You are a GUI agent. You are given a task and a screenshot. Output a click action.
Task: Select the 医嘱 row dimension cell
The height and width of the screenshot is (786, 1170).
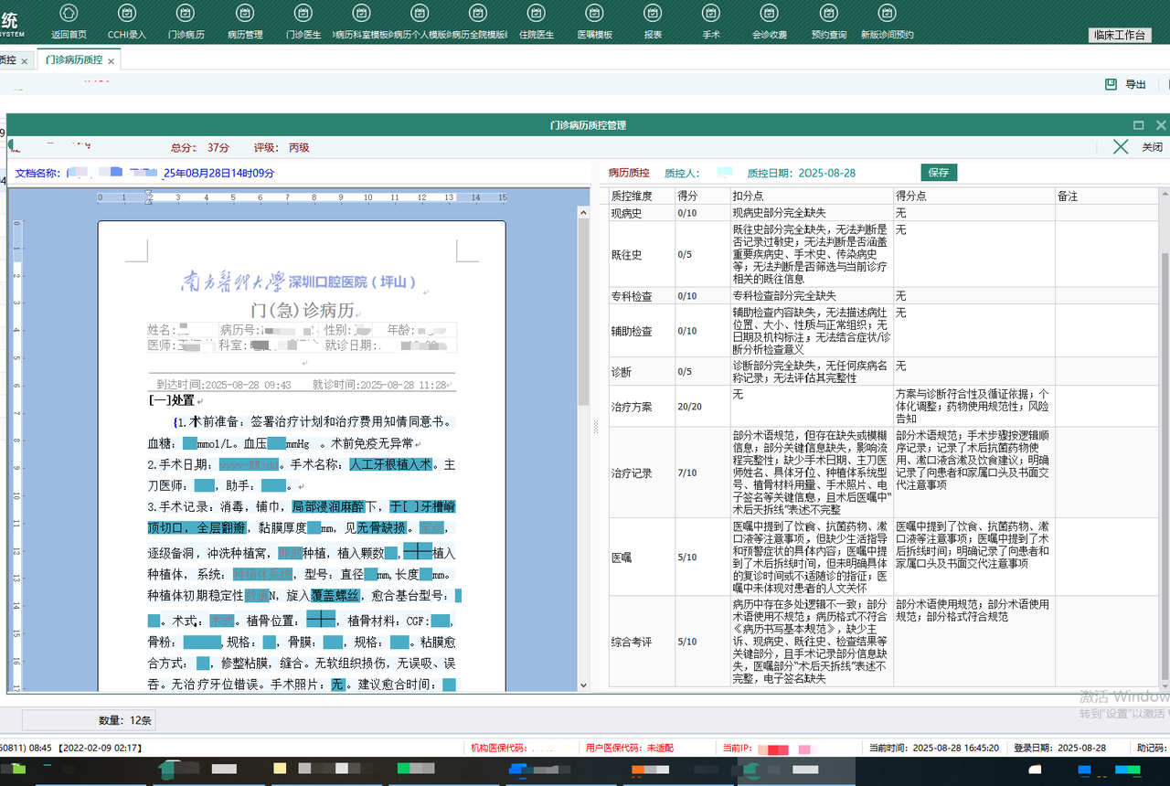(642, 557)
